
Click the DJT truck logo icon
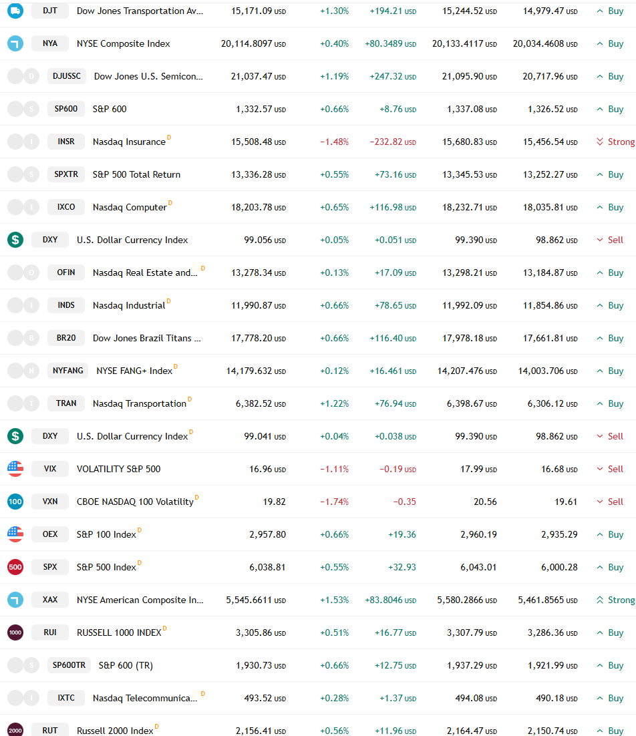coord(15,10)
